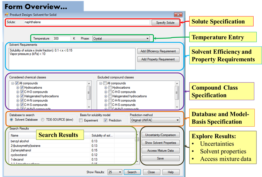
Task: Click the Temperature field showing 300
Action: point(61,38)
